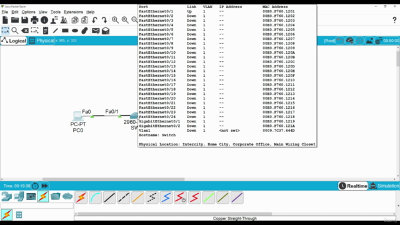The image size is (400, 225).
Task: Pick the Copper Straight-Through cable
Action: pos(109,197)
